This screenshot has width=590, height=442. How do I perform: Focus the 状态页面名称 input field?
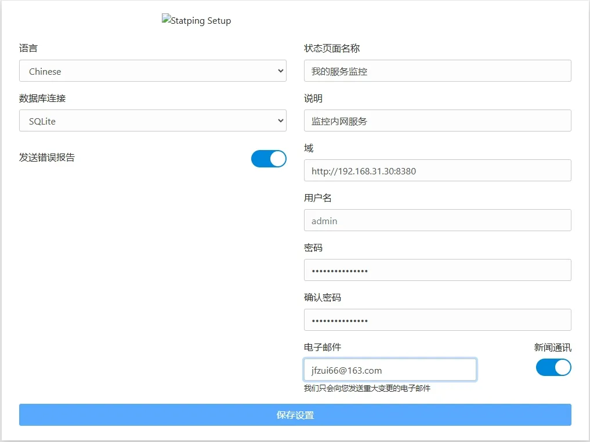click(437, 71)
